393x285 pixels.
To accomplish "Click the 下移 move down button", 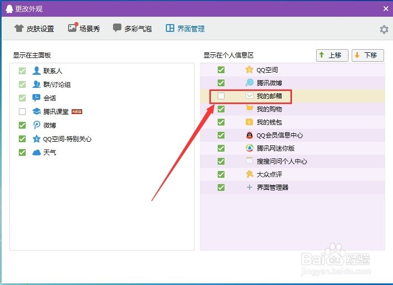I will click(368, 55).
